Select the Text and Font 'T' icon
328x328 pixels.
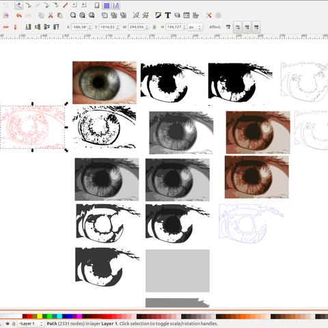click(x=168, y=15)
